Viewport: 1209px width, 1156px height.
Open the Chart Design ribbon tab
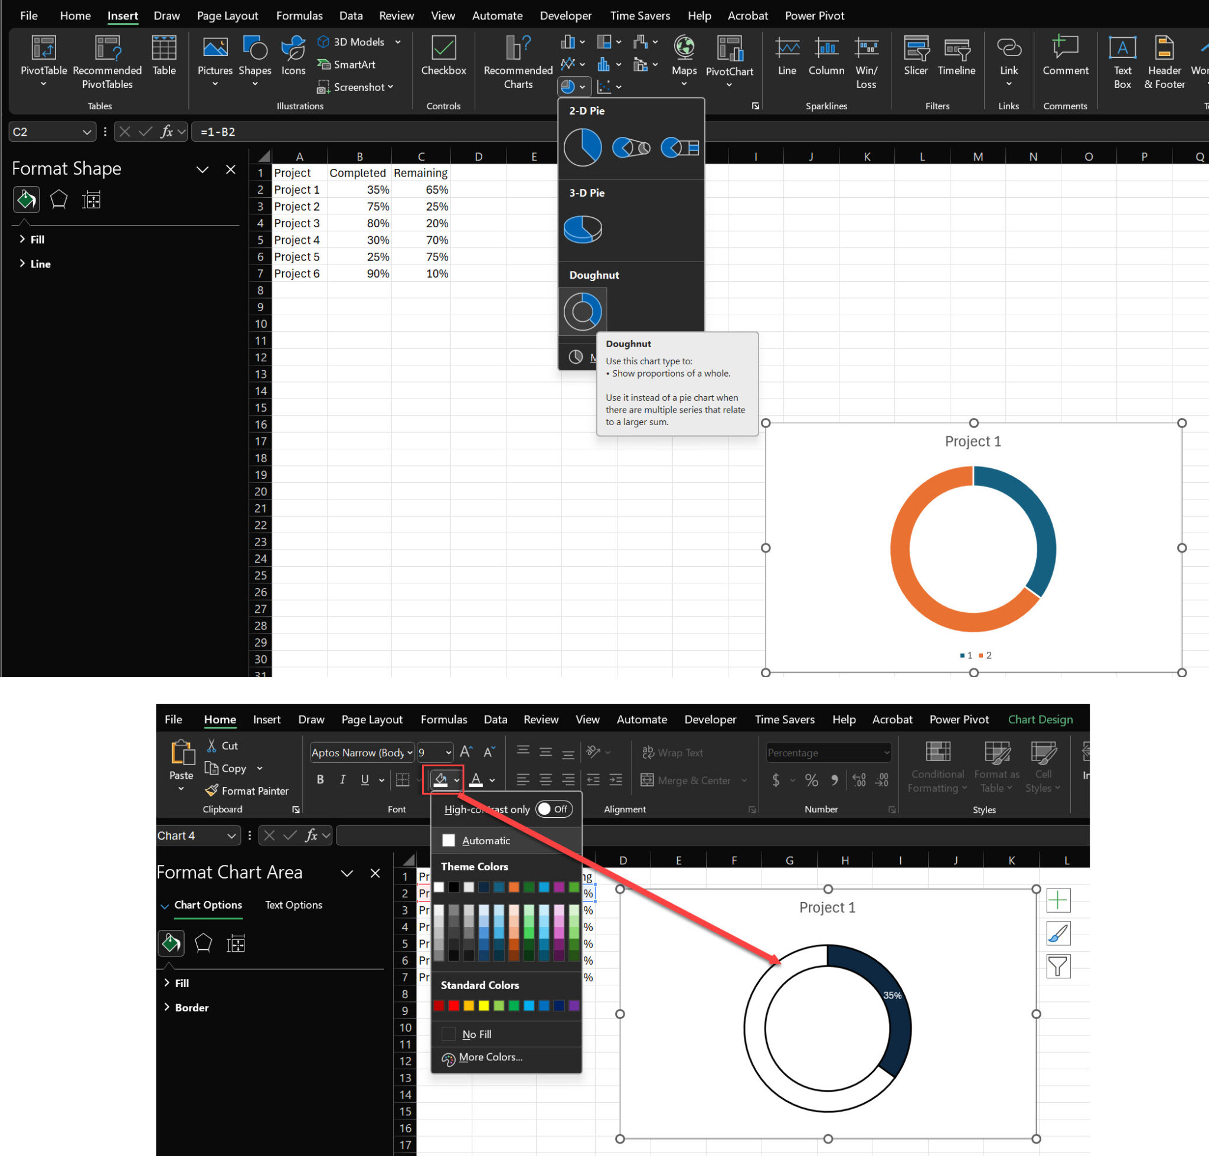[1040, 719]
